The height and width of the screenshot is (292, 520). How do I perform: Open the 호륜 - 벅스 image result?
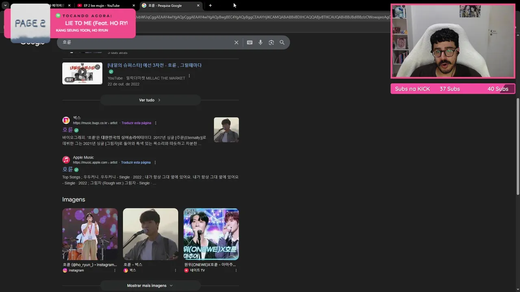coord(150,234)
